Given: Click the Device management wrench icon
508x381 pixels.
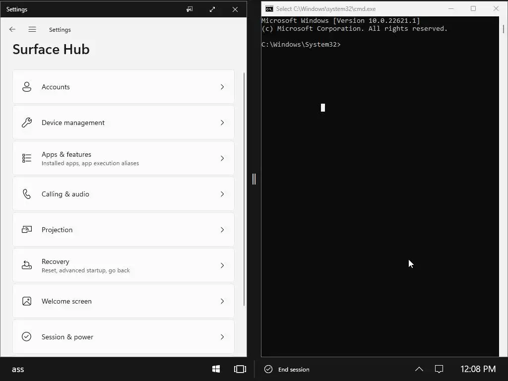Looking at the screenshot, I should 27,123.
